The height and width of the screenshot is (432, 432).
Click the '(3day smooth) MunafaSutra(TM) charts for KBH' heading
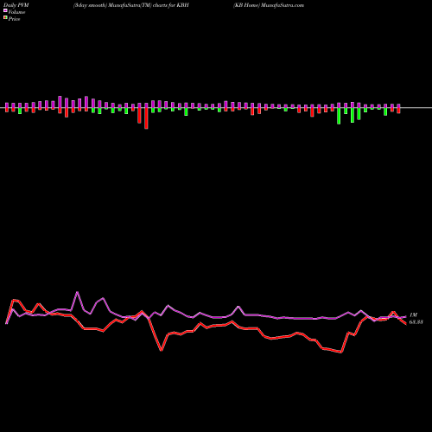[x=131, y=5]
